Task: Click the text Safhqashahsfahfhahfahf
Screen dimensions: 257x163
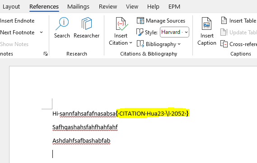Action: coord(85,127)
